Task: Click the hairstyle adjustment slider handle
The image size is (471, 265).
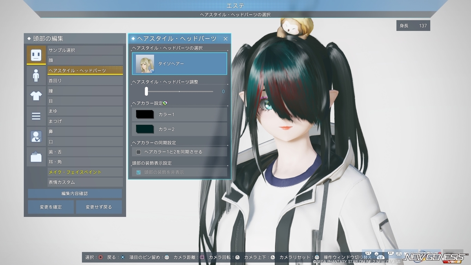Action: [x=146, y=91]
